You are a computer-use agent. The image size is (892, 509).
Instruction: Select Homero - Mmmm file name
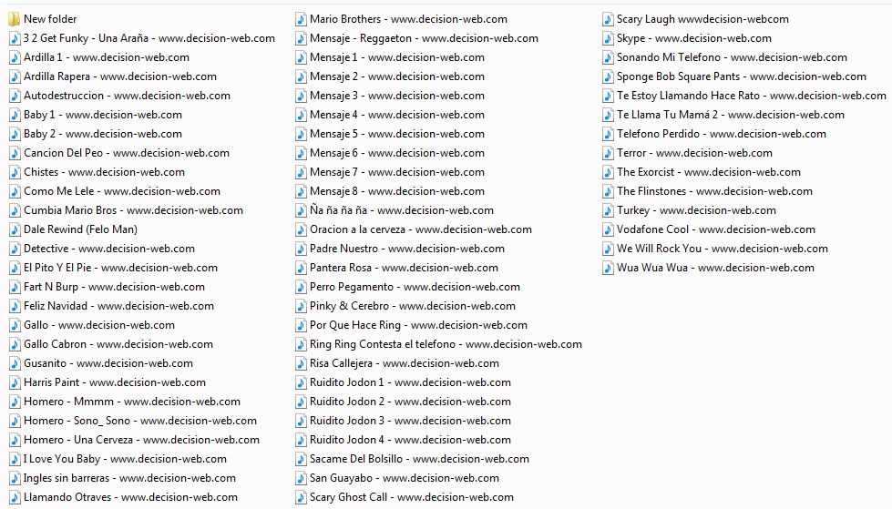(x=132, y=402)
